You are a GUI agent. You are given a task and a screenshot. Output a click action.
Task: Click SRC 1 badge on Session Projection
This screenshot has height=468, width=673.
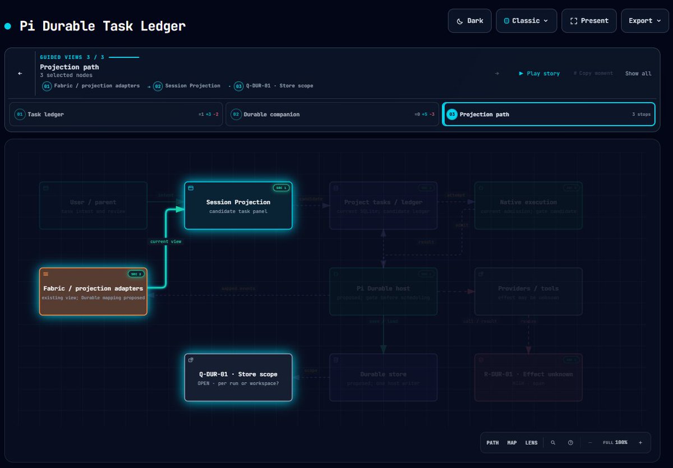point(281,188)
